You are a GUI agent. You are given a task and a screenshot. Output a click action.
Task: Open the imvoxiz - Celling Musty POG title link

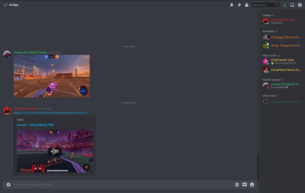pyautogui.click(x=35, y=125)
